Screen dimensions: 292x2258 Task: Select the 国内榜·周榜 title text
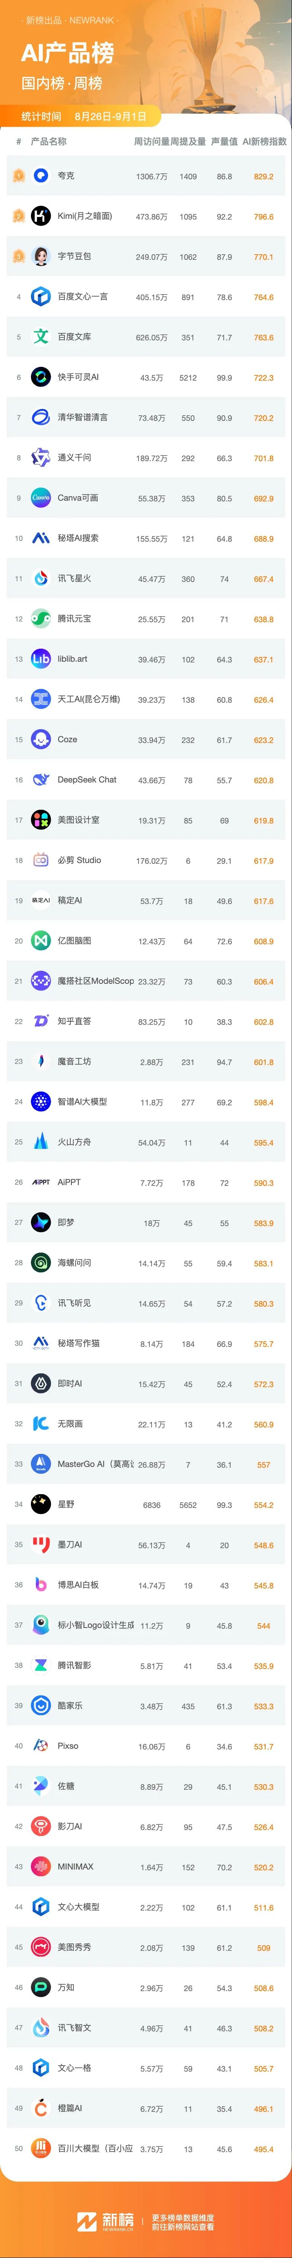tap(61, 83)
